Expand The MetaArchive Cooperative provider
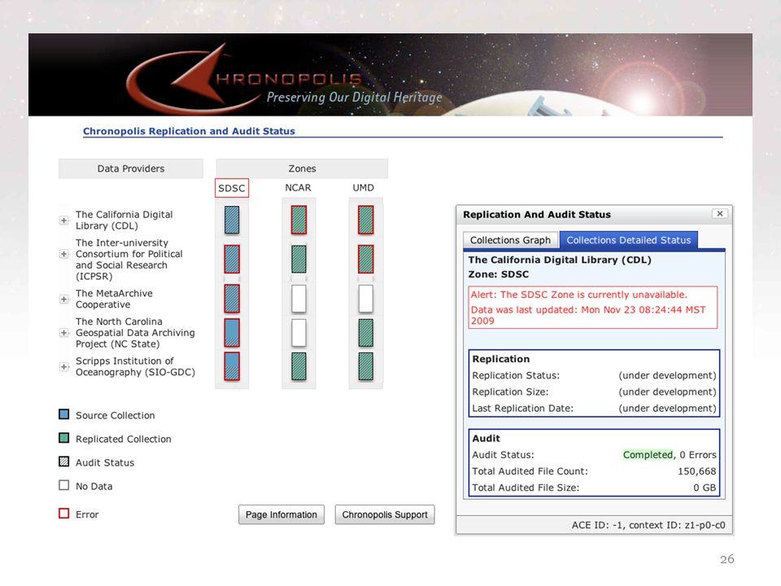 pos(63,299)
